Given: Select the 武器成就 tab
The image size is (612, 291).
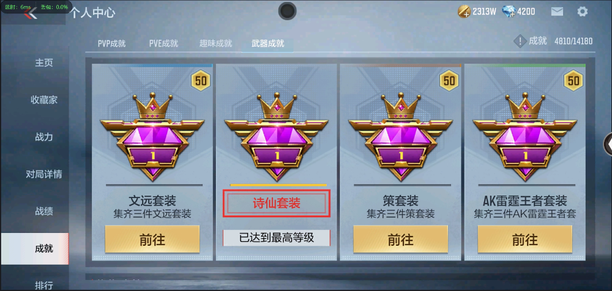Looking at the screenshot, I should click(x=268, y=43).
